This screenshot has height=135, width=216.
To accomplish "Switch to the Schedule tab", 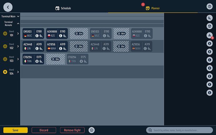I will click(x=63, y=8).
